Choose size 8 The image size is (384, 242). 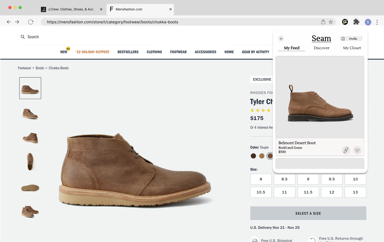pos(261,179)
